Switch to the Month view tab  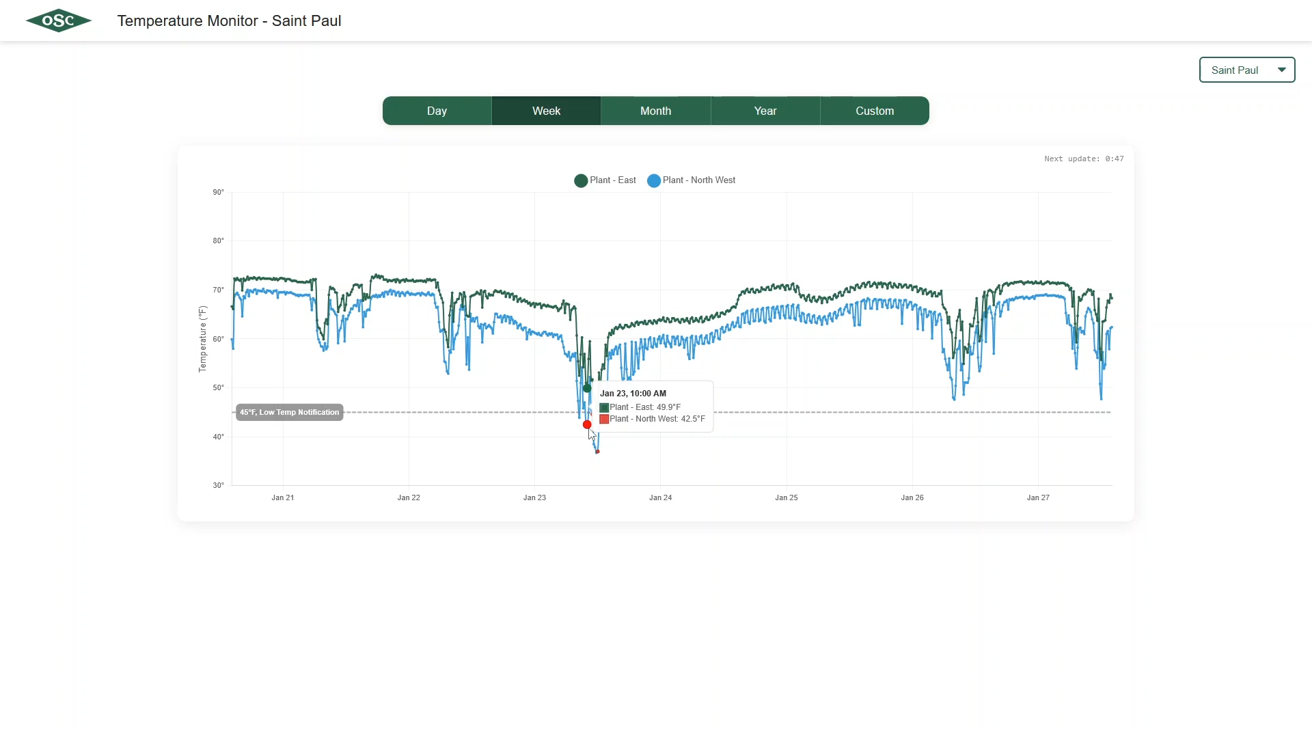tap(655, 111)
